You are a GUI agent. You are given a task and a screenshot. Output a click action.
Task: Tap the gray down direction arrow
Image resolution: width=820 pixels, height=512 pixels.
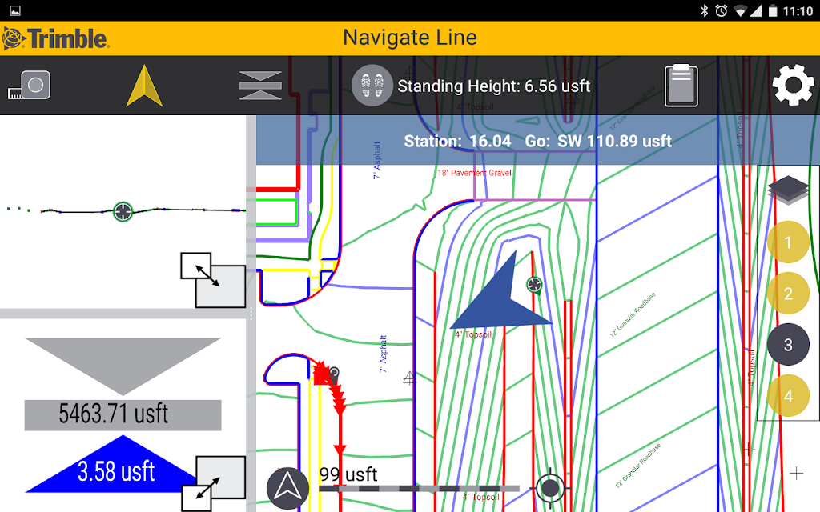coord(123,366)
